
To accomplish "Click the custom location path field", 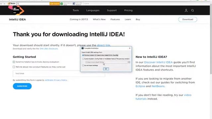I will point(106,62).
